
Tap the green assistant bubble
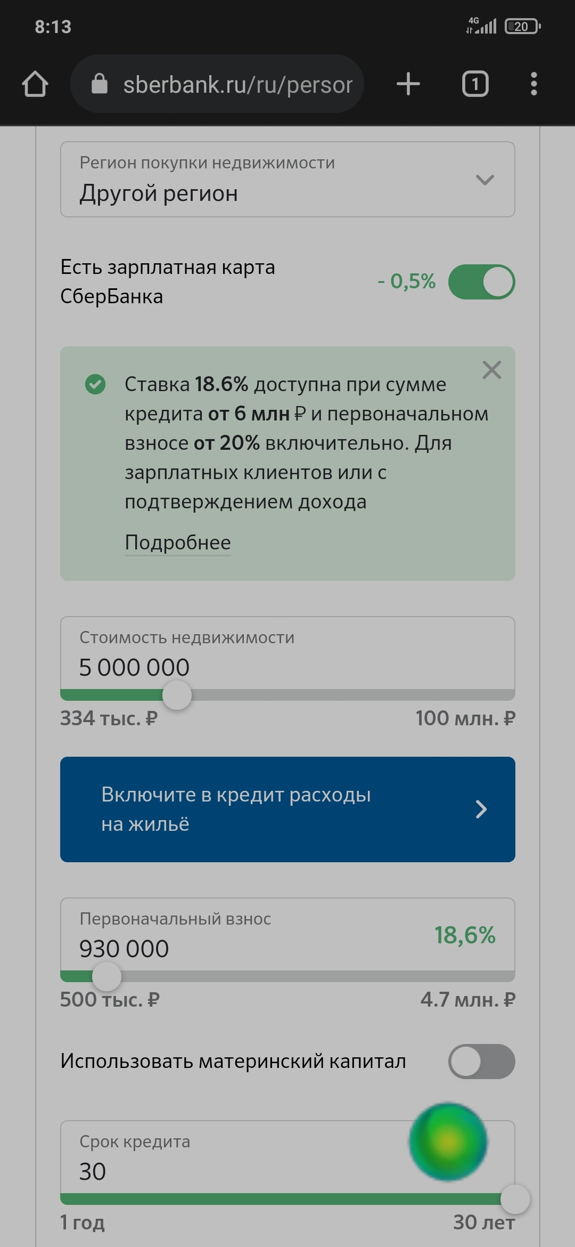(448, 1141)
